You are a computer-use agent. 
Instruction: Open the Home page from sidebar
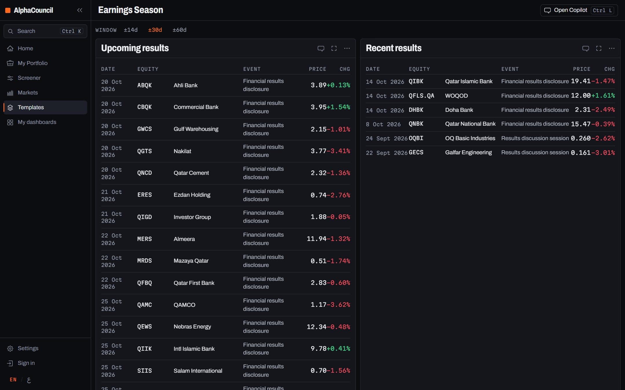coord(45,48)
